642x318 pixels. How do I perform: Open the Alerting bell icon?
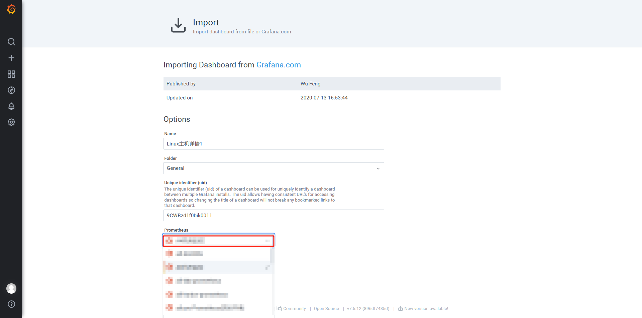click(x=11, y=106)
